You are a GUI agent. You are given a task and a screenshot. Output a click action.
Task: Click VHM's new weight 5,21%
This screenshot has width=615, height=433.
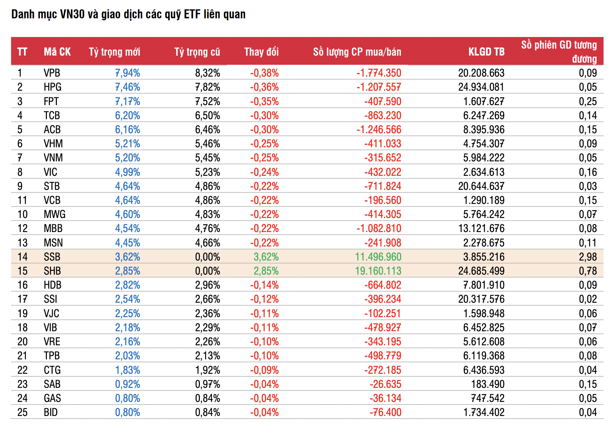tap(128, 144)
